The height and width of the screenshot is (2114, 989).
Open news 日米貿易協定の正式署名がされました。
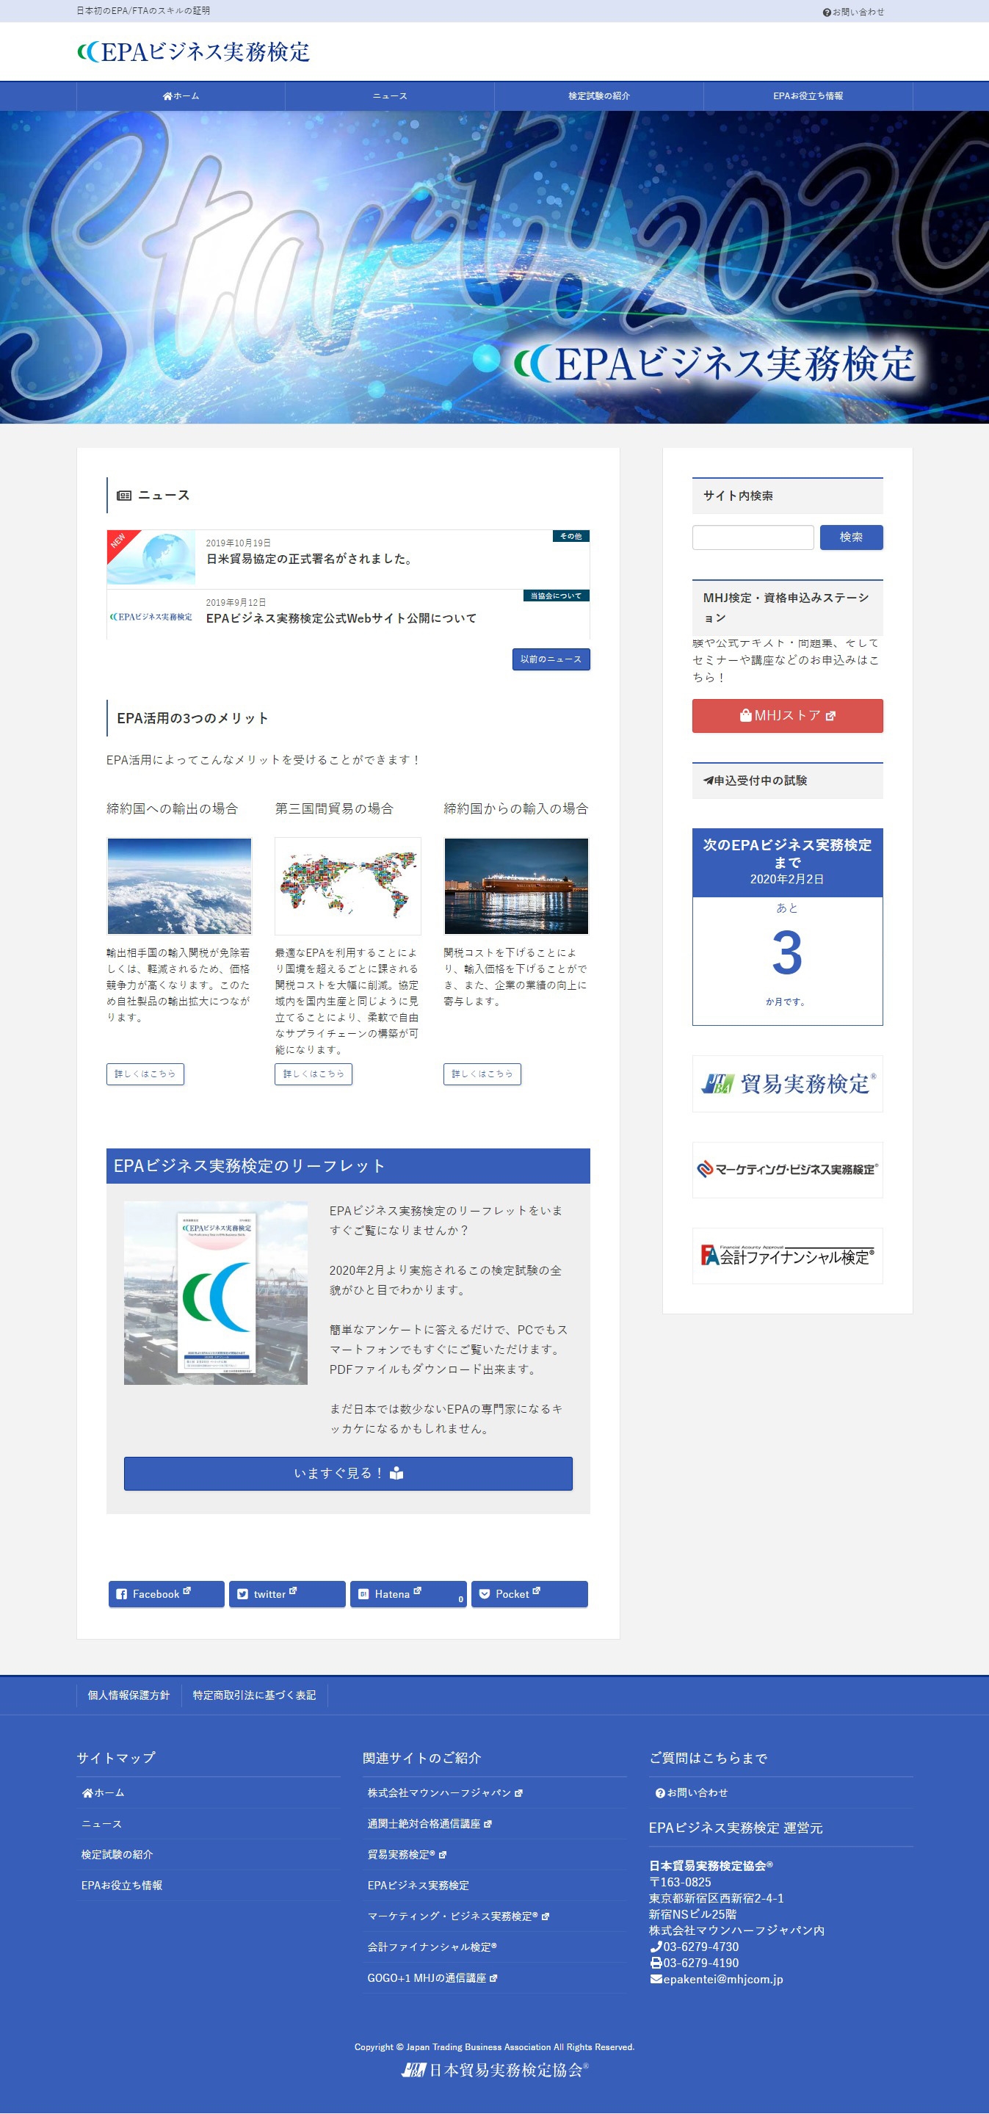click(x=309, y=559)
